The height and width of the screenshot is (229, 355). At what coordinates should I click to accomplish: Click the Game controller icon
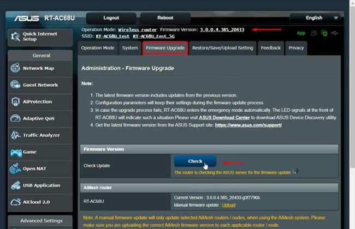(16, 153)
